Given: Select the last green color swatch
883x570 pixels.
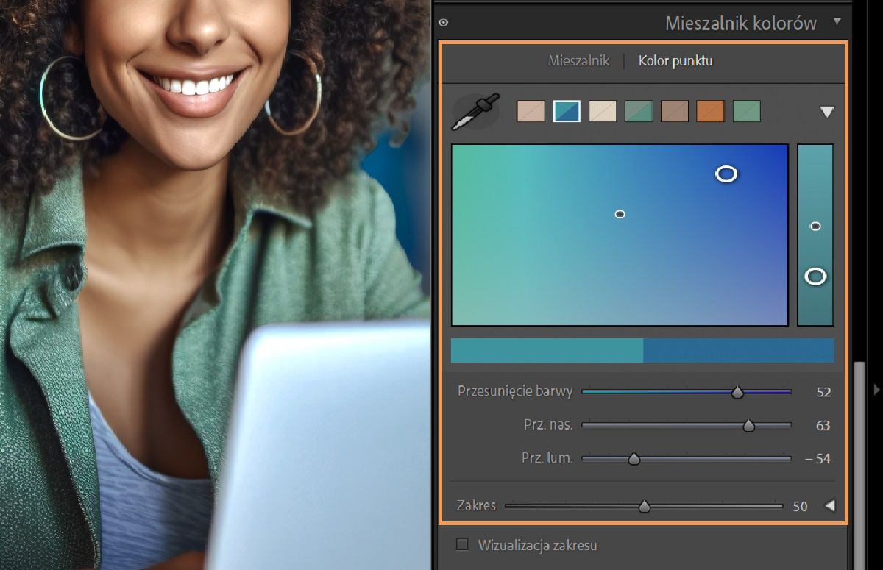Looking at the screenshot, I should (747, 111).
